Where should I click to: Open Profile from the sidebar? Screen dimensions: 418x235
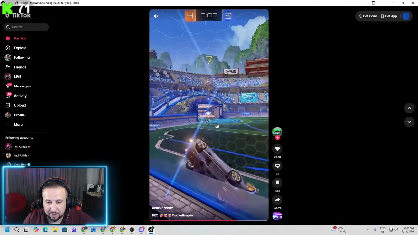(19, 115)
